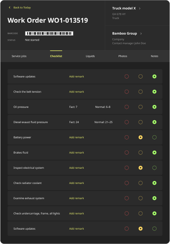The width and height of the screenshot is (170, 244).
Task: Click the 'Oil pressure' checklist item label
Action: pyautogui.click(x=21, y=107)
